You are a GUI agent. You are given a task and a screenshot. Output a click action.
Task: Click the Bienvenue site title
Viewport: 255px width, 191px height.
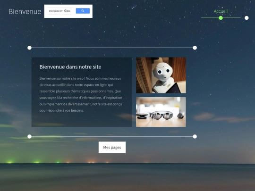click(25, 11)
